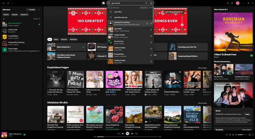Image resolution: width=255 pixels, height=139 pixels.
Task: Select the Podcasts filter chip on home
Action: pyautogui.click(x=64, y=40)
